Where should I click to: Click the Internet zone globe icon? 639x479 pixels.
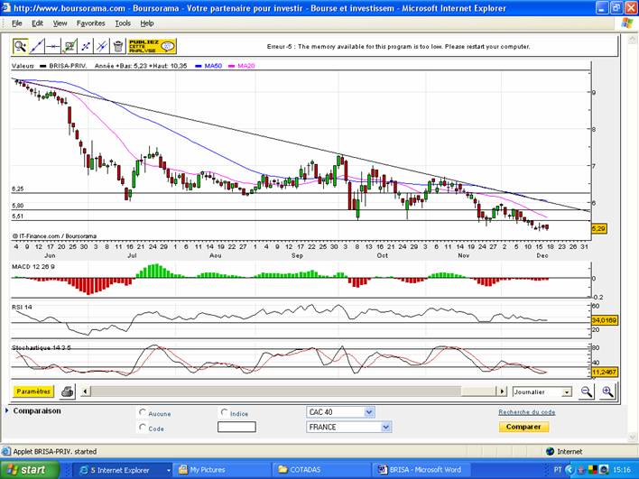click(551, 451)
